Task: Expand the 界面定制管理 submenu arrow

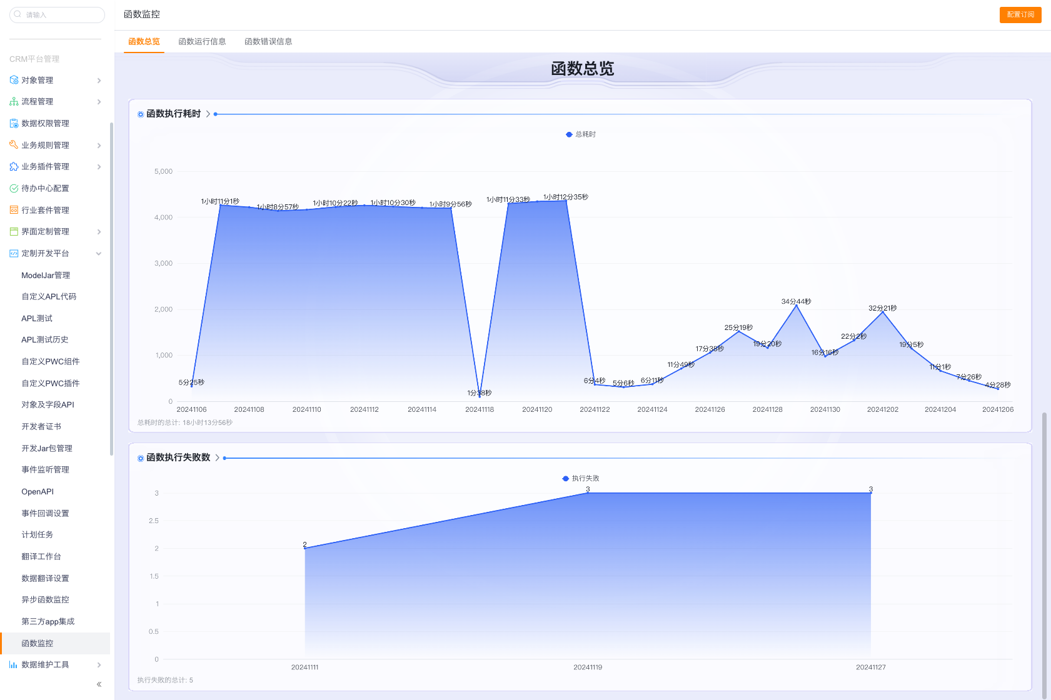Action: 99,232
